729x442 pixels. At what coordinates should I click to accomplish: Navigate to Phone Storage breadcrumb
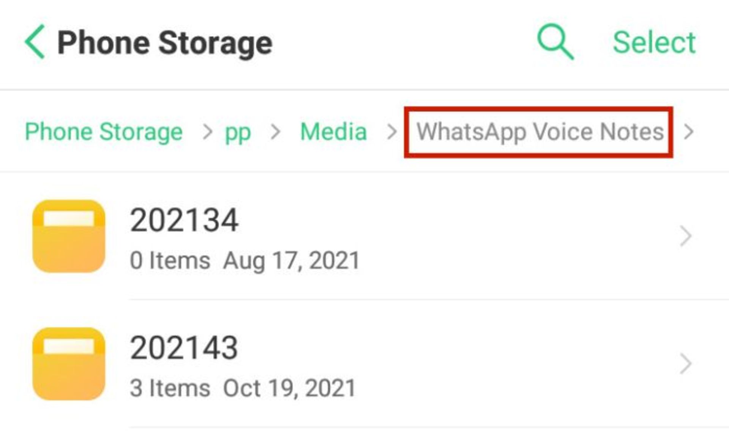(104, 131)
